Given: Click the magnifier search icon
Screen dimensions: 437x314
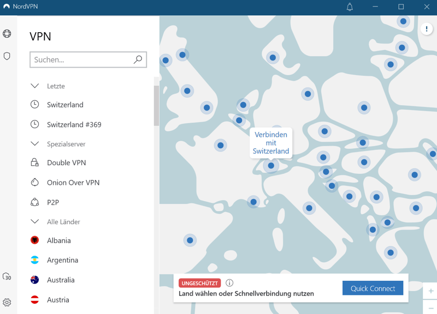Looking at the screenshot, I should pos(138,59).
